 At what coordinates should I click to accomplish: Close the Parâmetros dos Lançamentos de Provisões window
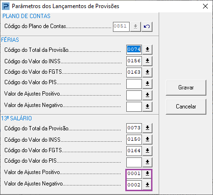pos(205,6)
